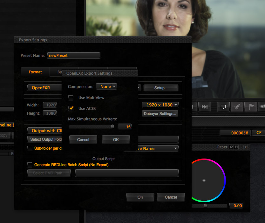The width and height of the screenshot is (265, 223).
Task: Click the rocket icon in toolbar
Action: 237,107
